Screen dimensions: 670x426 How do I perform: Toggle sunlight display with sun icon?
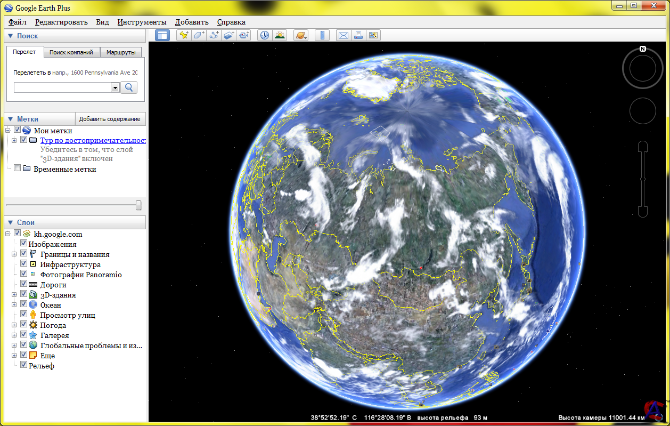(280, 35)
